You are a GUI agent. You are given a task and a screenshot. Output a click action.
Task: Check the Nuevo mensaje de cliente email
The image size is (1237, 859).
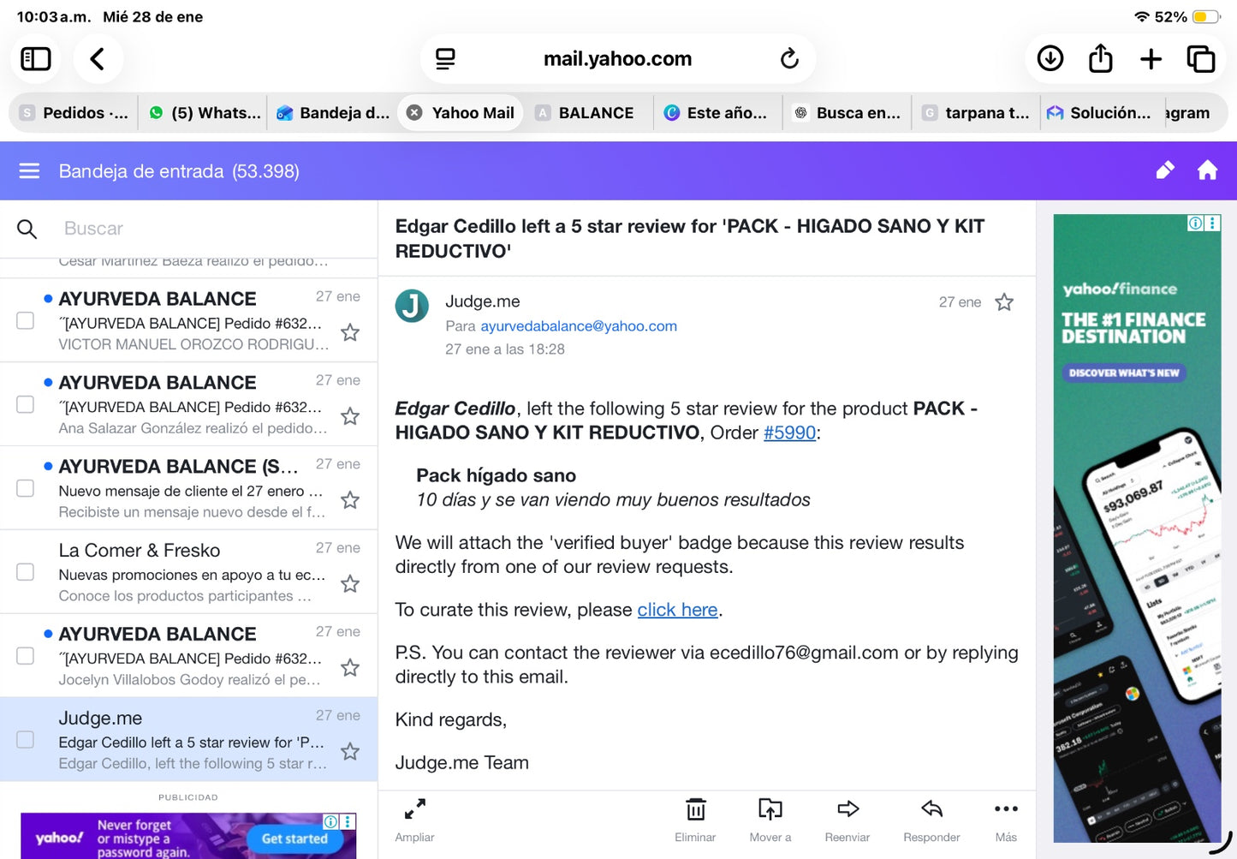pos(26,488)
